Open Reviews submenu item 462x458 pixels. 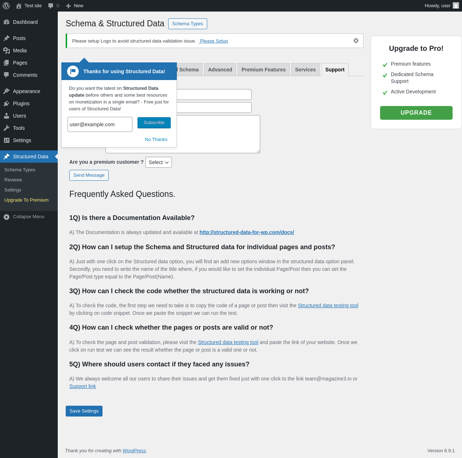click(x=13, y=180)
